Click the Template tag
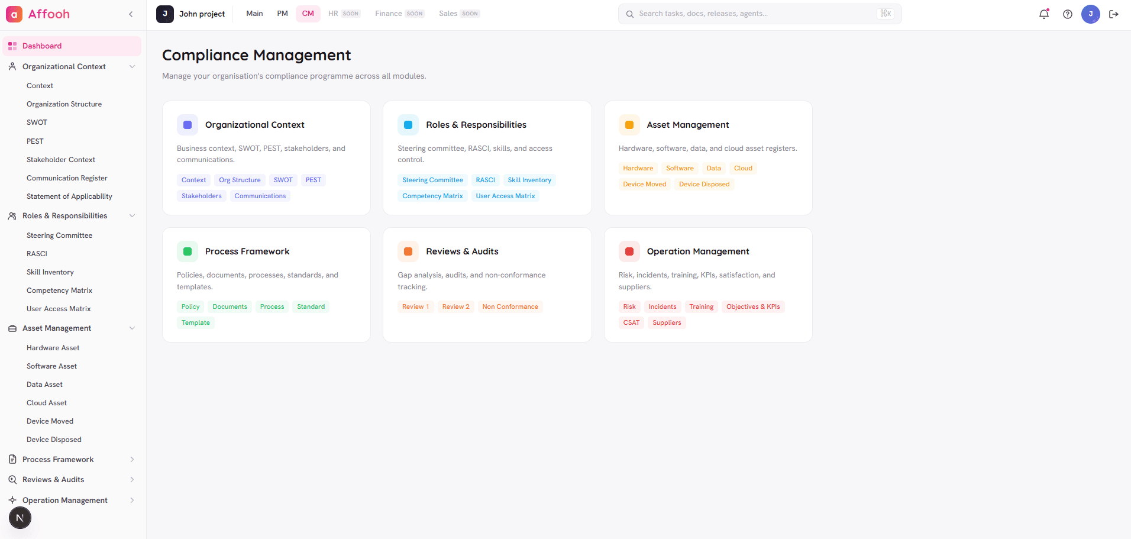1131x539 pixels. tap(196, 323)
